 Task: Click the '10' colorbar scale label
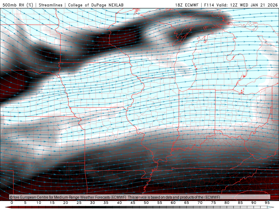point(39,203)
